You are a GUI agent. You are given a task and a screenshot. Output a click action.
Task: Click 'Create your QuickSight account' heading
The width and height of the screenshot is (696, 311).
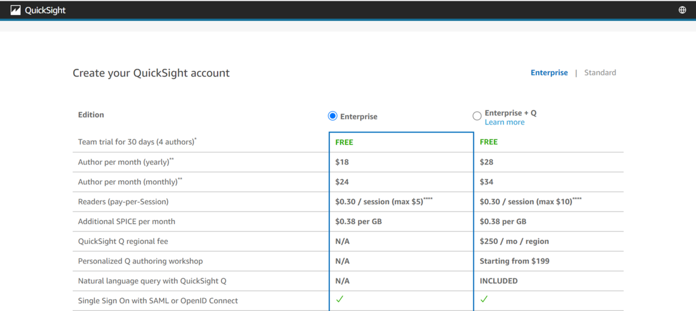[151, 73]
